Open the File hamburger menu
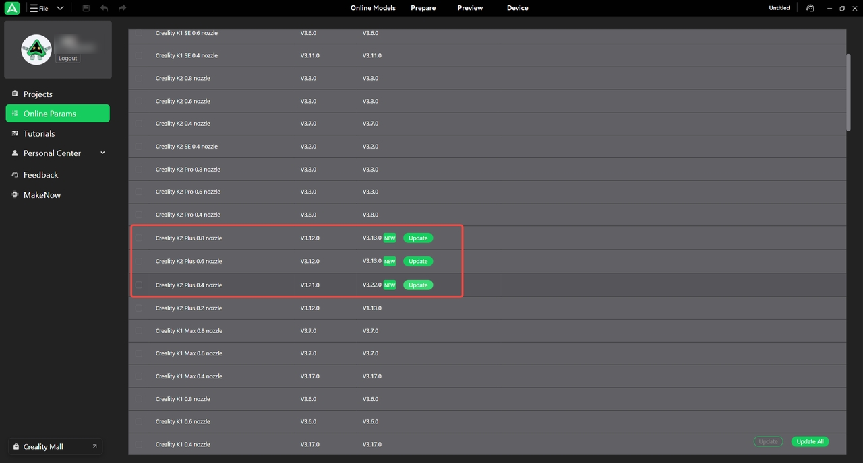863x463 pixels. pyautogui.click(x=39, y=8)
